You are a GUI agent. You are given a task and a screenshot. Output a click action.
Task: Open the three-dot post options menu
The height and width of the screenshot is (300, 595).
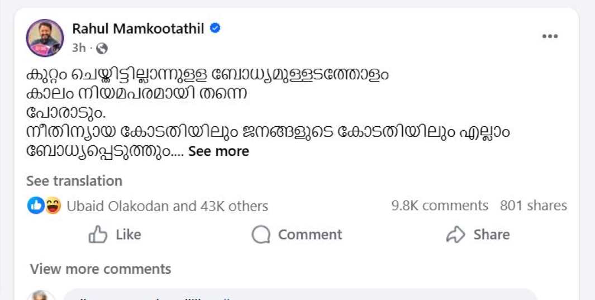coord(550,36)
